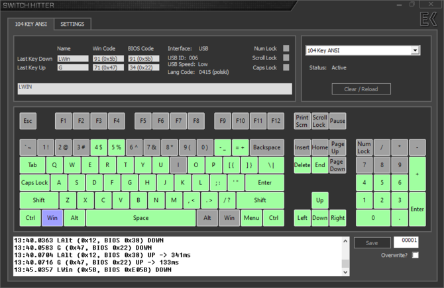Screen dimensions: 444x288
Task: Click the right Alt key
Action: click(207, 218)
